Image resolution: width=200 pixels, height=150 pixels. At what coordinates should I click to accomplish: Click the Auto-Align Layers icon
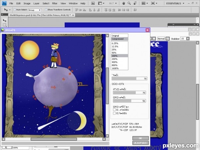click(x=135, y=10)
